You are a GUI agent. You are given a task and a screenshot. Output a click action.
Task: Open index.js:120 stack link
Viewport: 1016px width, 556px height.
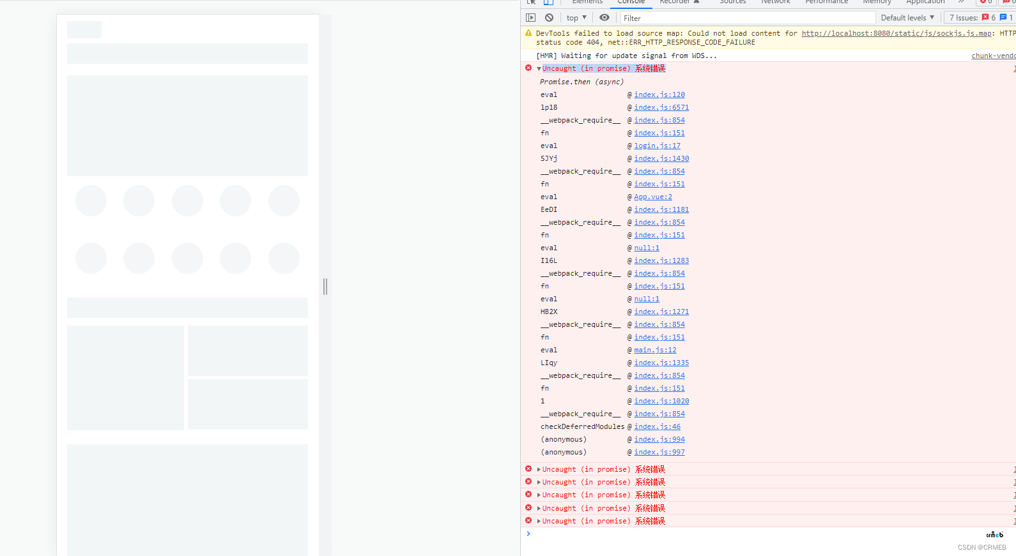659,94
